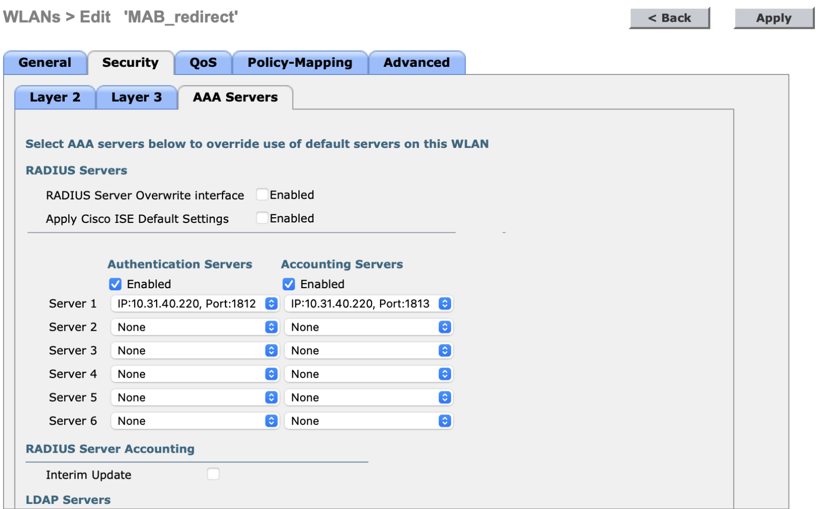Open Server 4 accounting server dropdown
Image resolution: width=822 pixels, height=509 pixels.
[x=368, y=374]
